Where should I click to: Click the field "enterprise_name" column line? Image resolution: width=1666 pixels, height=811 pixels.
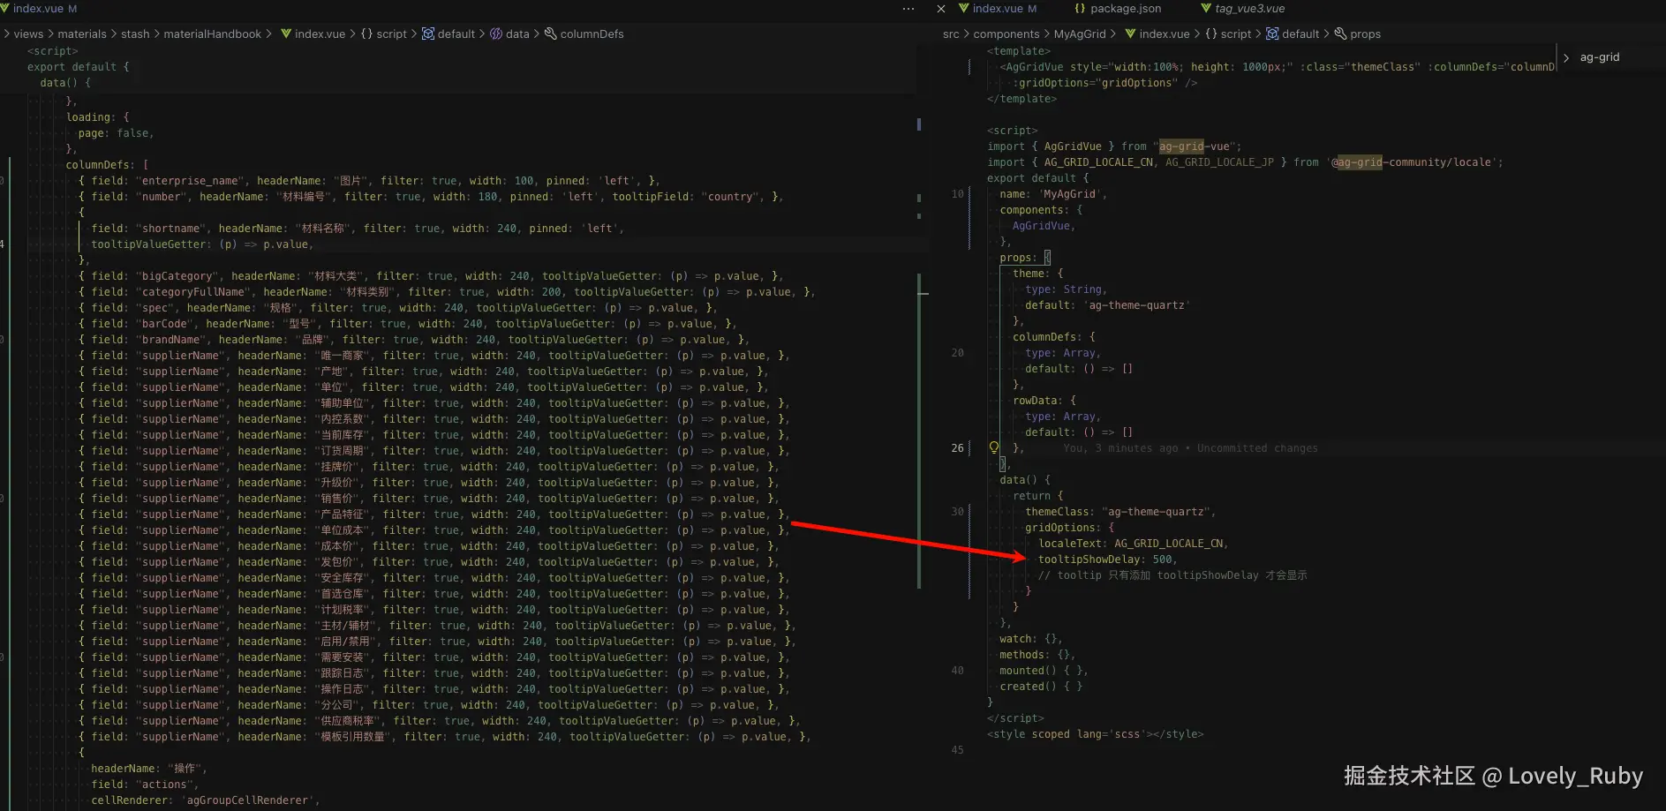tap(369, 181)
